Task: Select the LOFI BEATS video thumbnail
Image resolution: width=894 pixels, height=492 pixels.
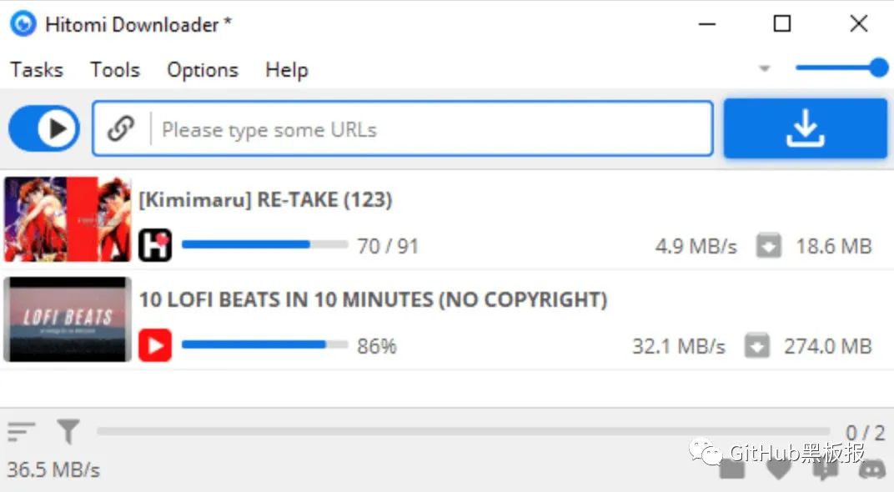Action: (68, 319)
